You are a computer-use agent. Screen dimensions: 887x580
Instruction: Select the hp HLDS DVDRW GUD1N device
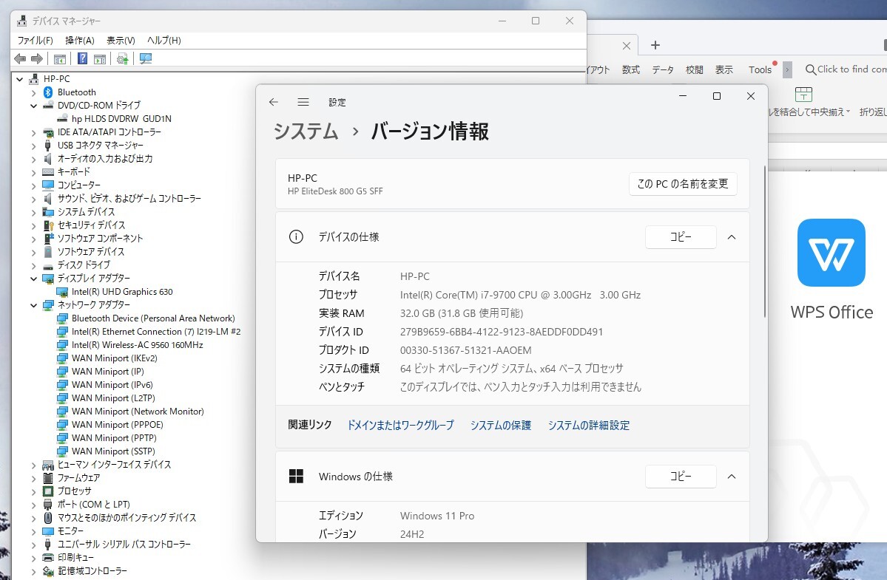click(x=121, y=119)
